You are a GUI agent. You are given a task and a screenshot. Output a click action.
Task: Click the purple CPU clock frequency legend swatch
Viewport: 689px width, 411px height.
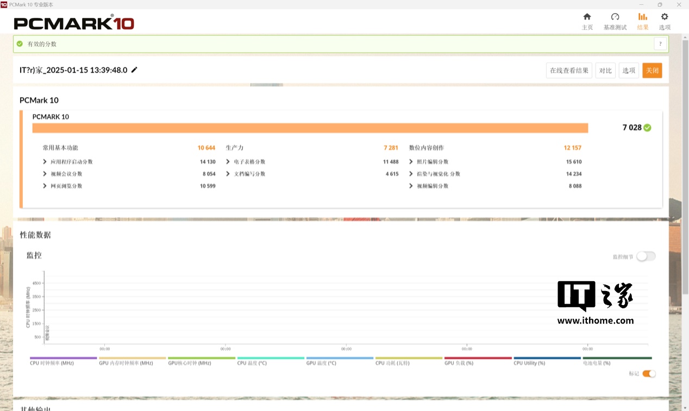tap(63, 358)
